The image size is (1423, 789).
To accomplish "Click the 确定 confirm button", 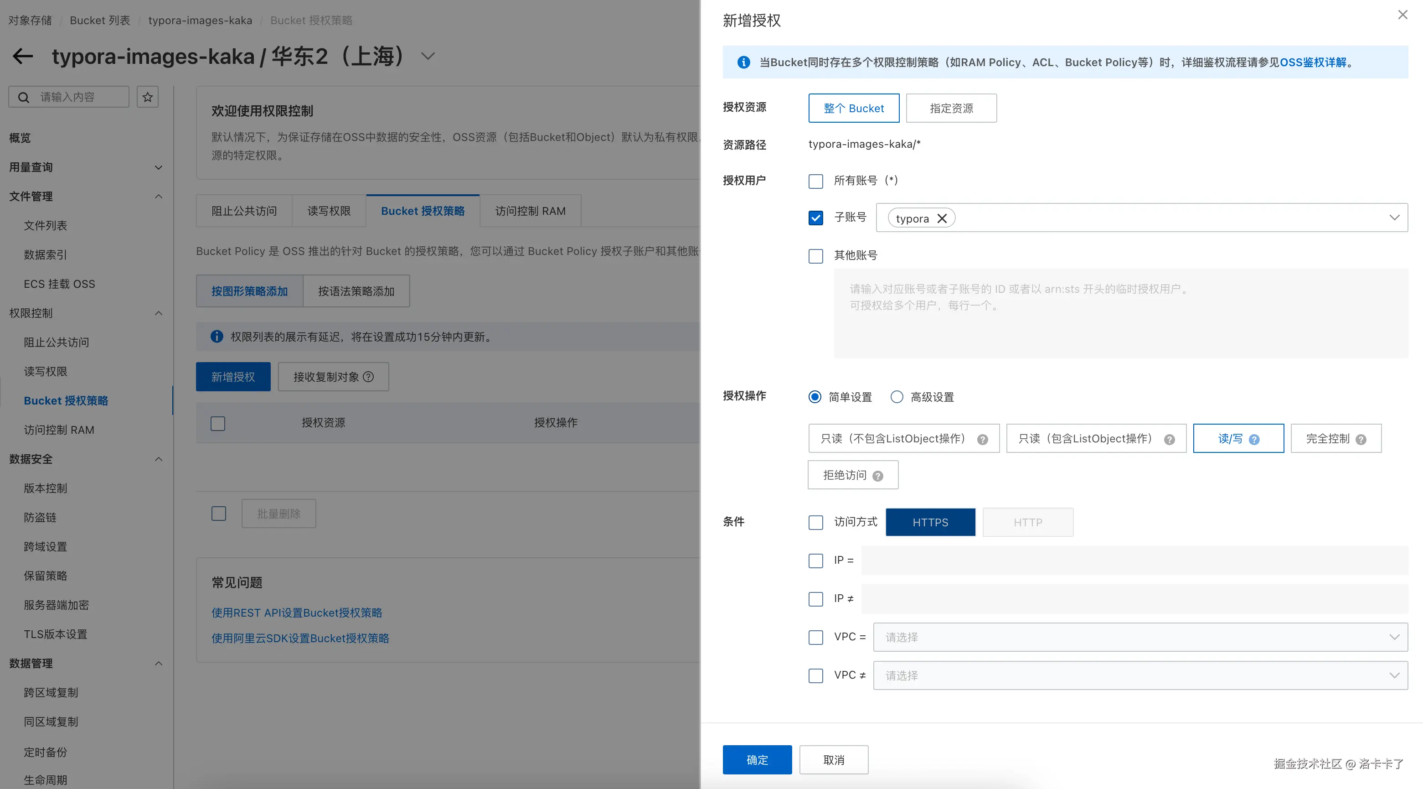I will [757, 760].
